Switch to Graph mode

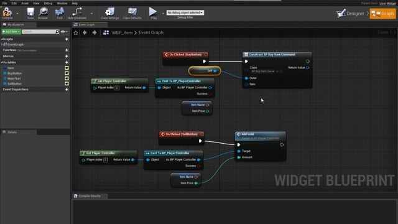tap(382, 14)
